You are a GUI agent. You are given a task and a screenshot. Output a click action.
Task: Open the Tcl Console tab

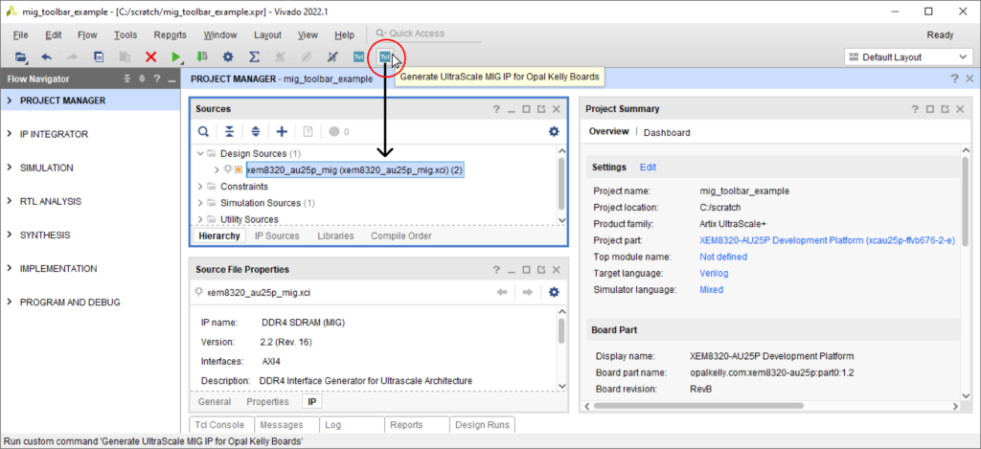[221, 425]
